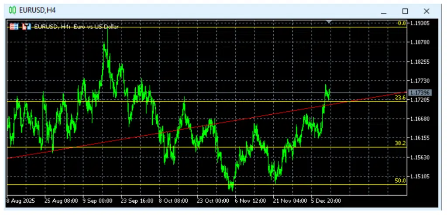Click the Fibonacci 23.6 level label
The width and height of the screenshot is (447, 215).
coord(400,98)
